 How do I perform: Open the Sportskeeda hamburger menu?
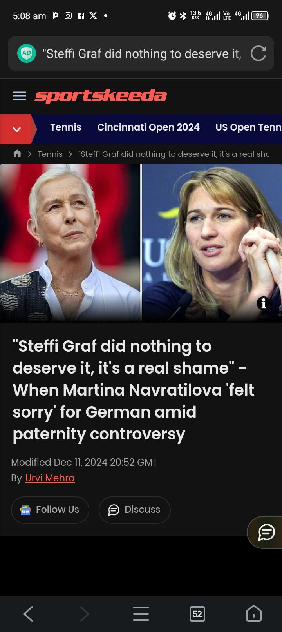20,96
